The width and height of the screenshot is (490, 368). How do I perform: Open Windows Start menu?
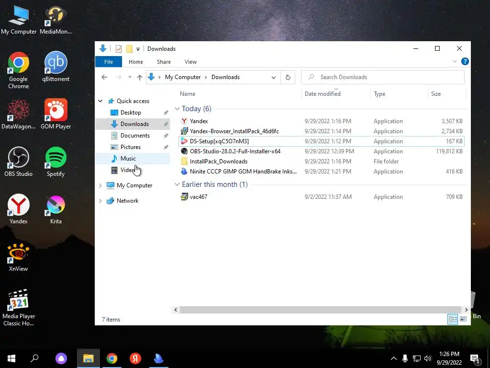coord(11,358)
